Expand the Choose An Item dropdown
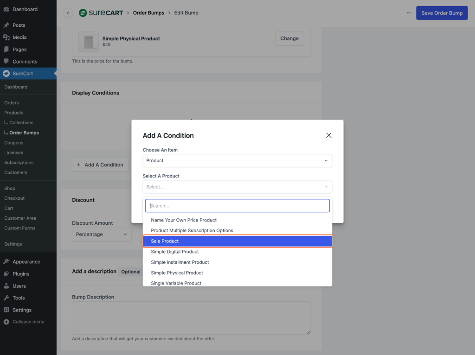Screen dimensions: 475x355 pyautogui.click(x=237, y=161)
